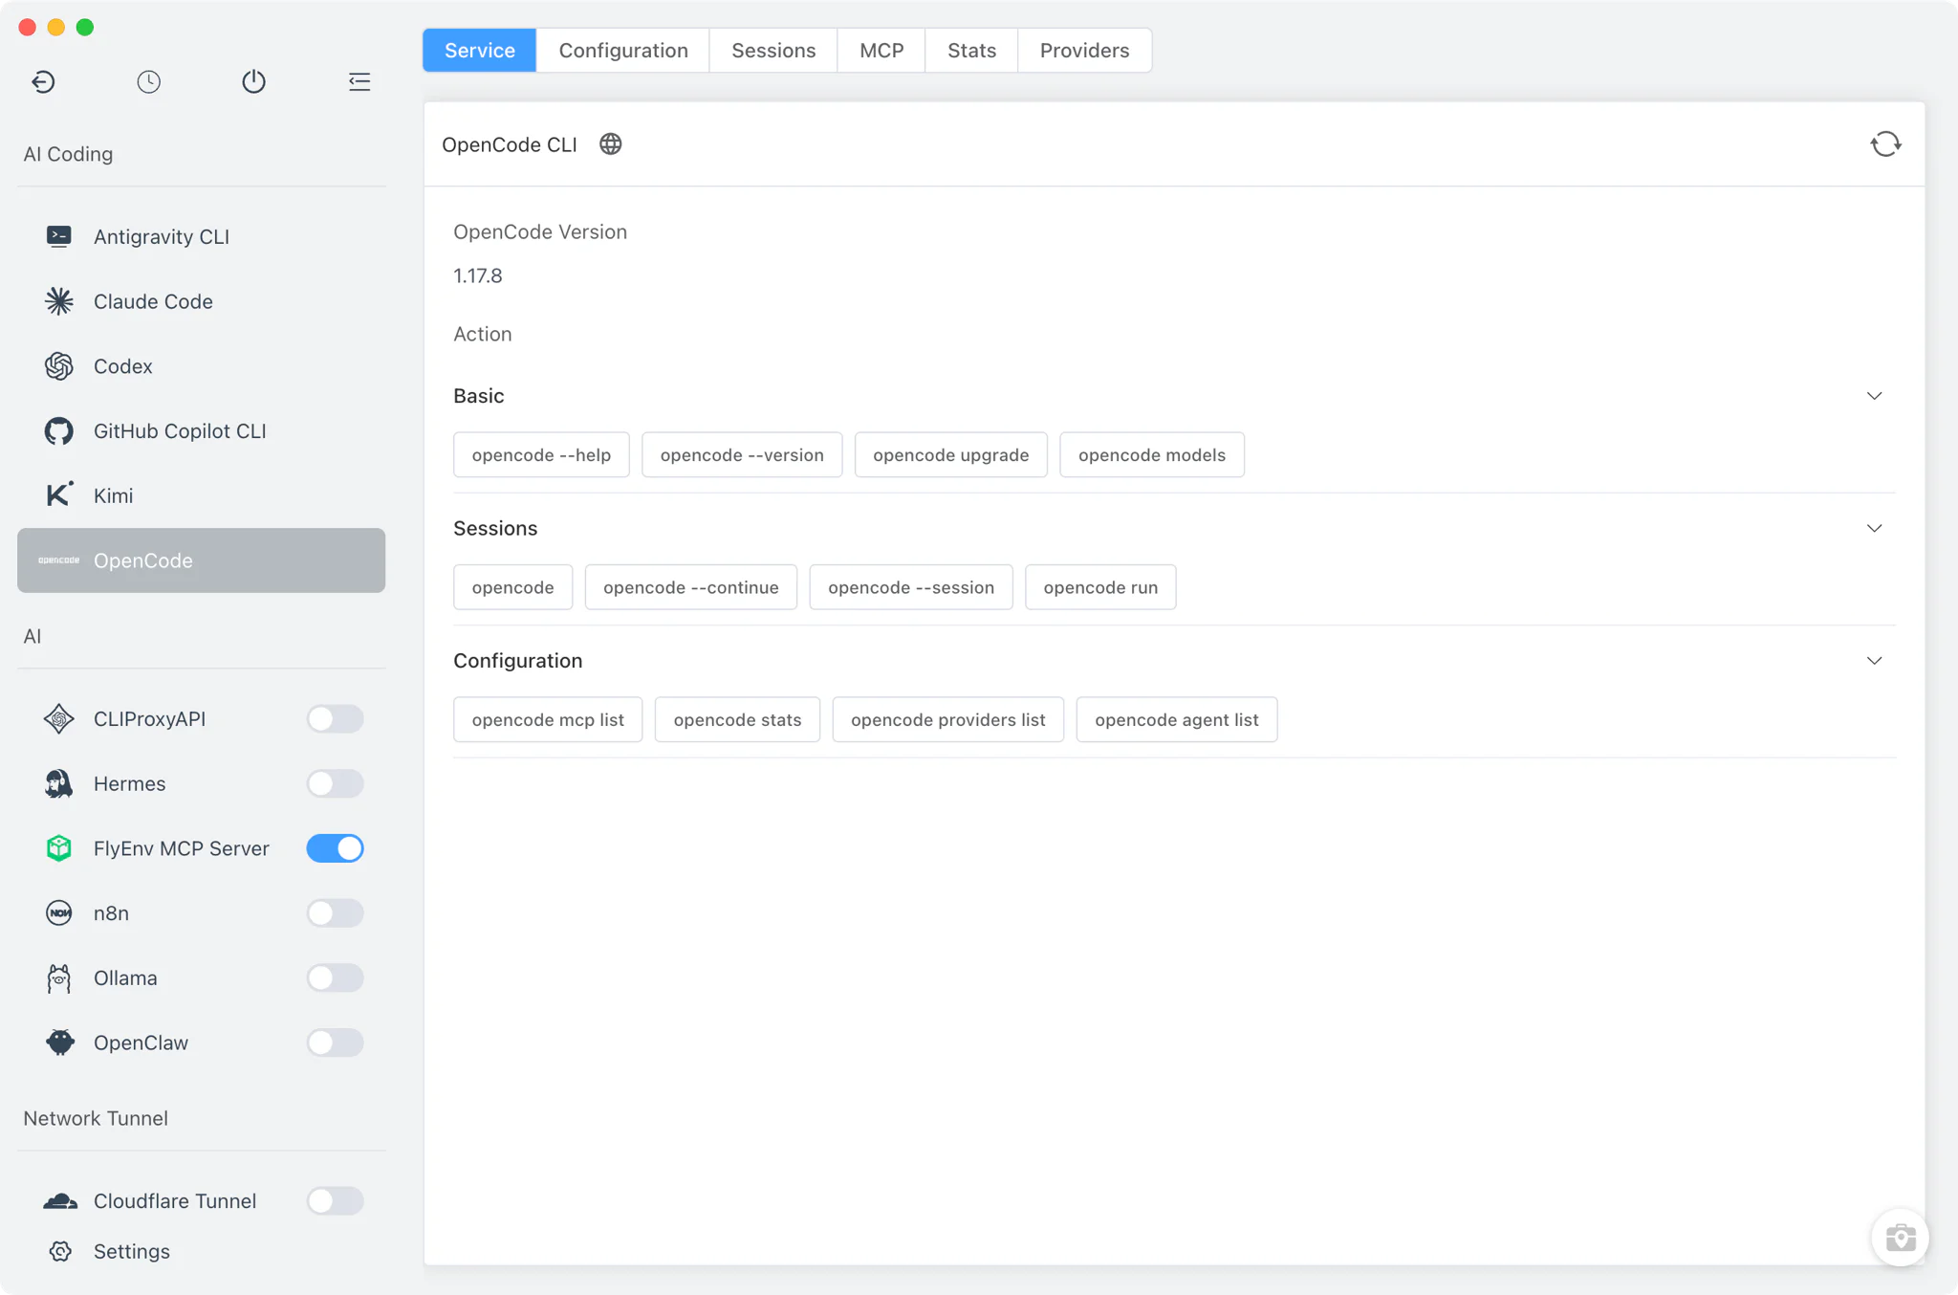Click the Kimi K icon
The width and height of the screenshot is (1958, 1295).
(x=59, y=494)
